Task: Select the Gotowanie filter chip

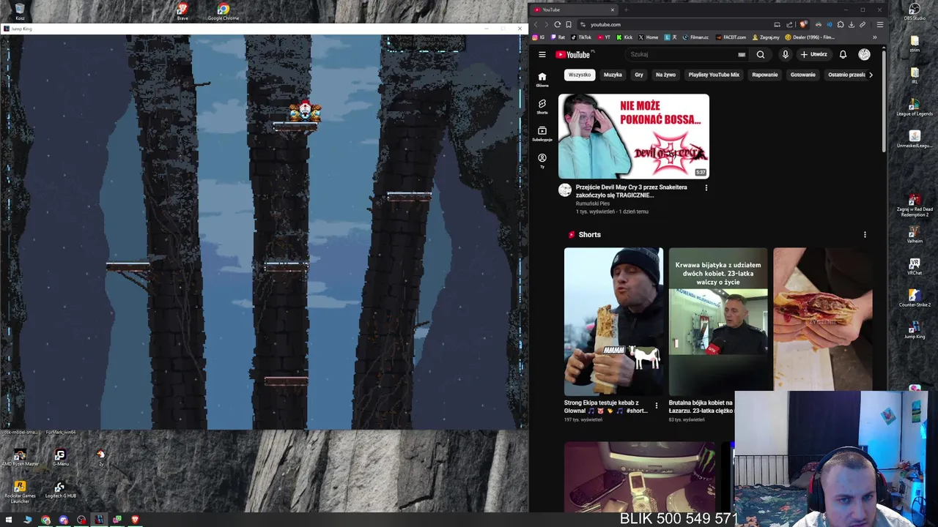Action: [802, 75]
